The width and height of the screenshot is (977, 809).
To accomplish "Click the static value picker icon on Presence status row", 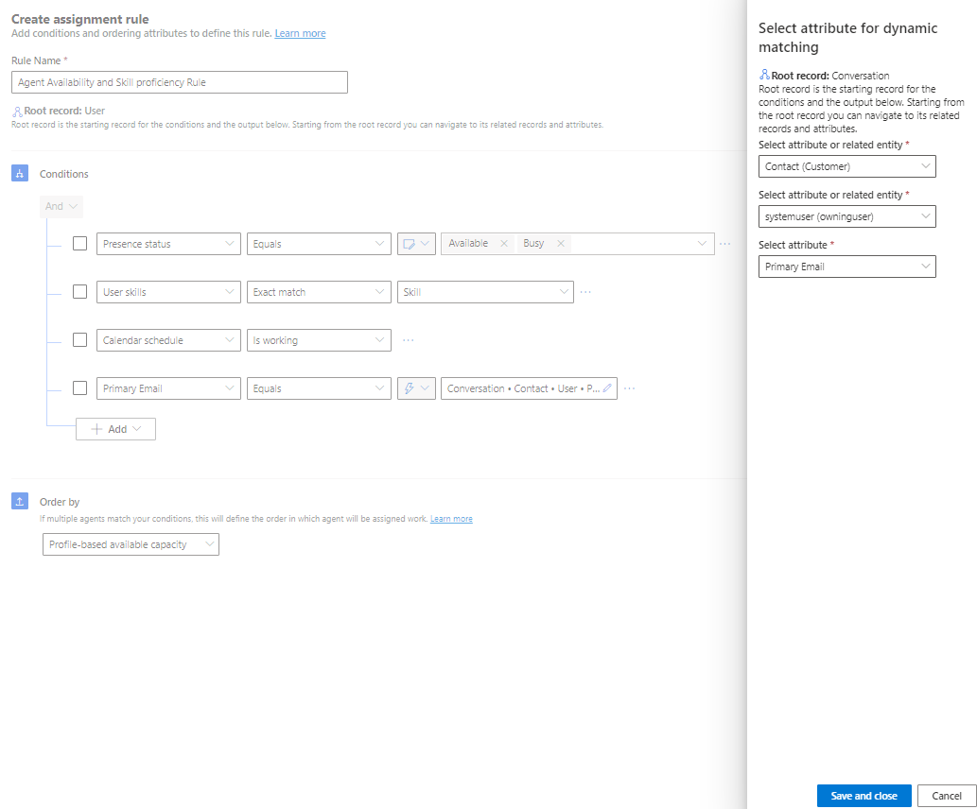I will (x=410, y=243).
